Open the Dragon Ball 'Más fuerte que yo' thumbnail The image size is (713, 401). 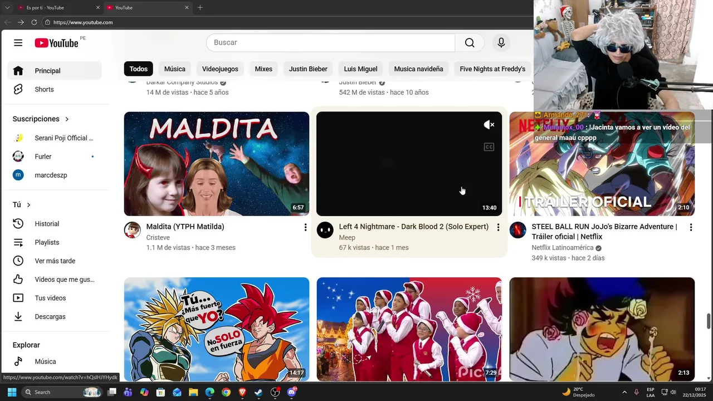click(x=217, y=329)
